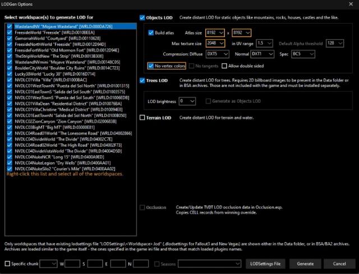Uncheck the Trees LOD checkbox
Viewport: 359px width, 274px height.
point(142,80)
